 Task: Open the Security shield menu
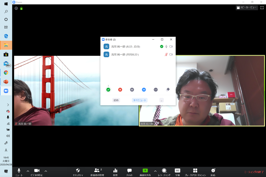pos(78,172)
